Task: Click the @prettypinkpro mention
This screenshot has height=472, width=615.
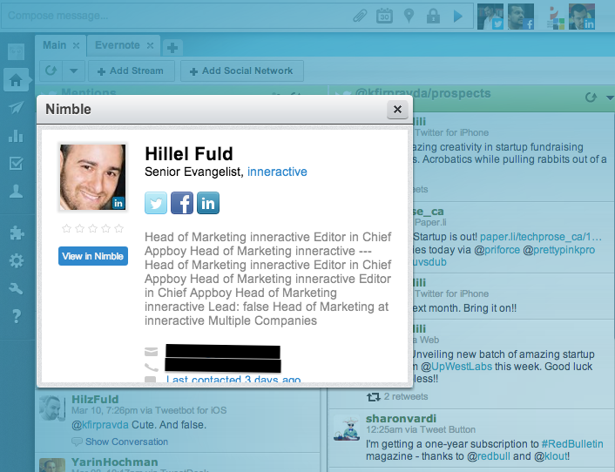Action: pyautogui.click(x=559, y=250)
